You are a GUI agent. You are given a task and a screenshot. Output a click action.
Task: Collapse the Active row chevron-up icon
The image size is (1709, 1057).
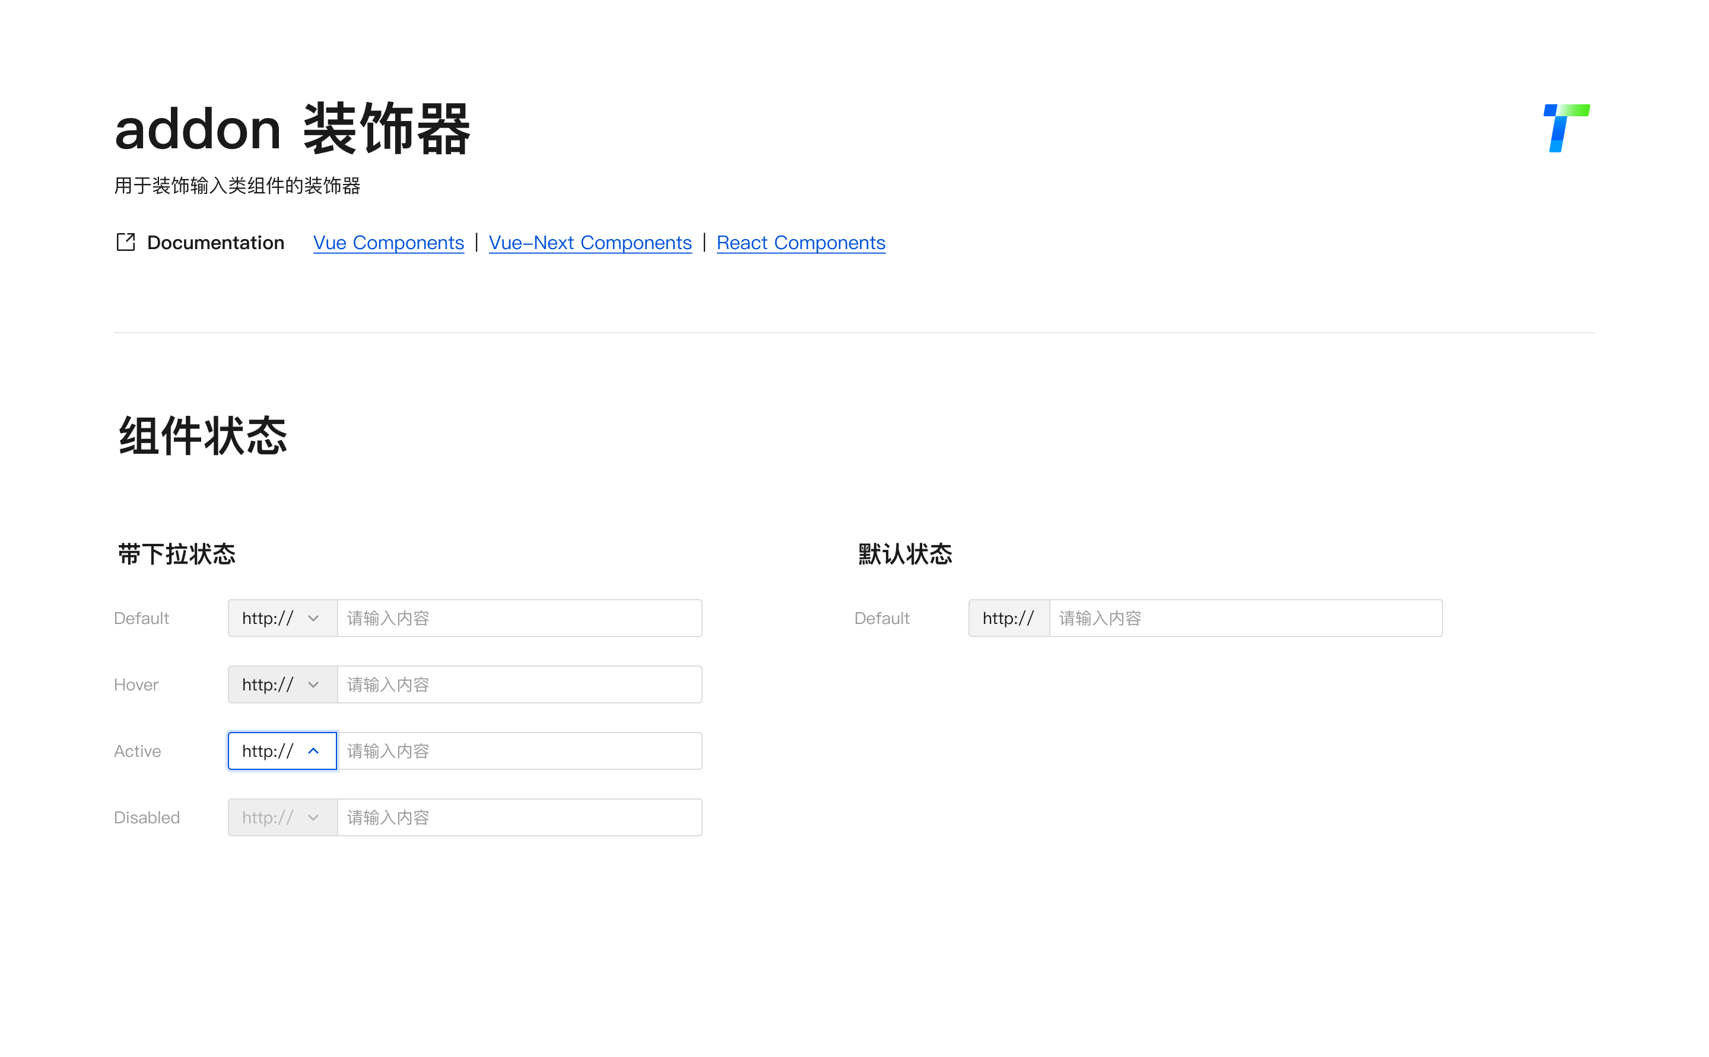(x=313, y=751)
